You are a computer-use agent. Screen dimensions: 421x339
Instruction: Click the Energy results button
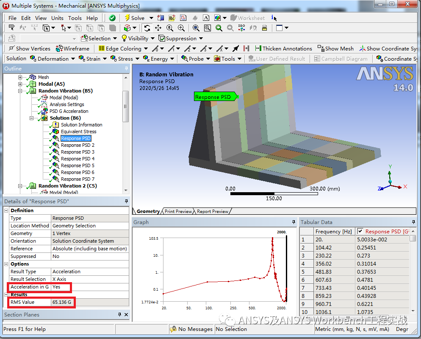[x=156, y=59]
